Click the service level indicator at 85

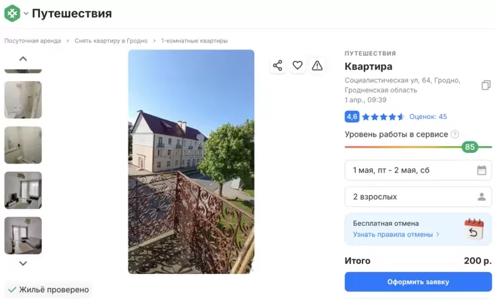[x=469, y=147]
